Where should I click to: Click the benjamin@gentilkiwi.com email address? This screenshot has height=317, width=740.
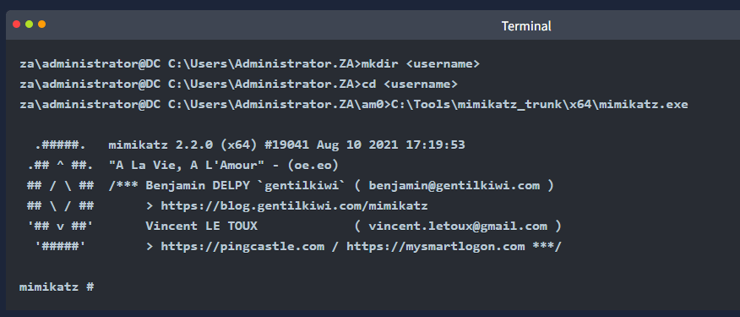(454, 186)
